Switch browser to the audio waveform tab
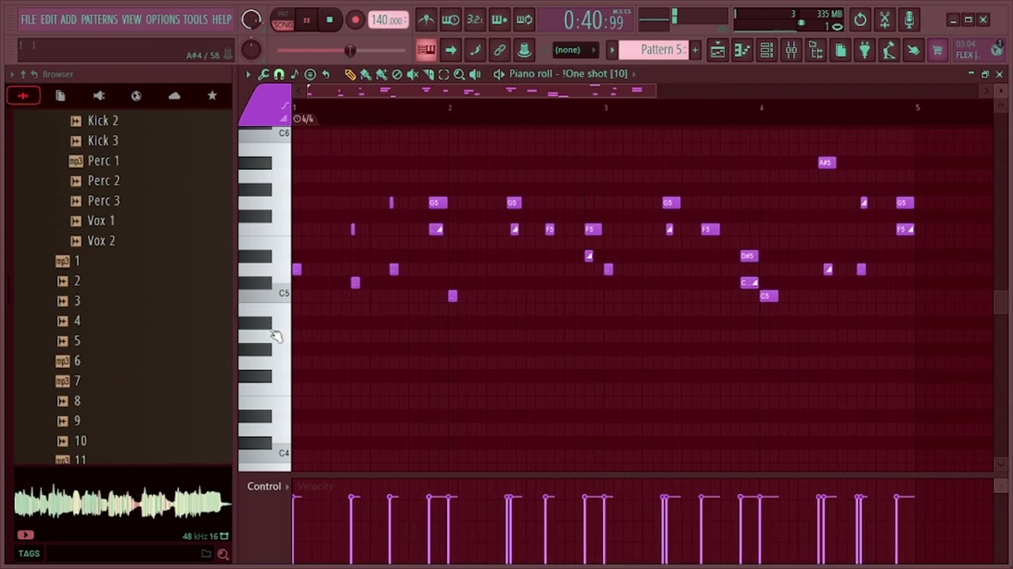Screen dimensions: 1013x569 pyautogui.click(x=23, y=96)
